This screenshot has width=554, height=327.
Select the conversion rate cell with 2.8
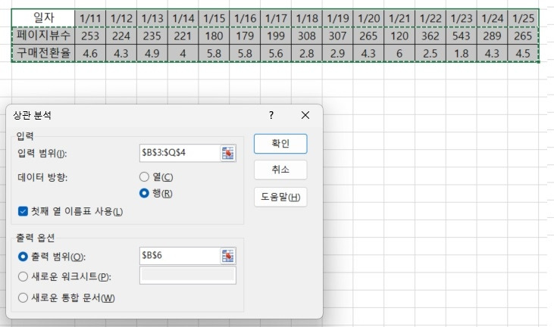[x=307, y=53]
